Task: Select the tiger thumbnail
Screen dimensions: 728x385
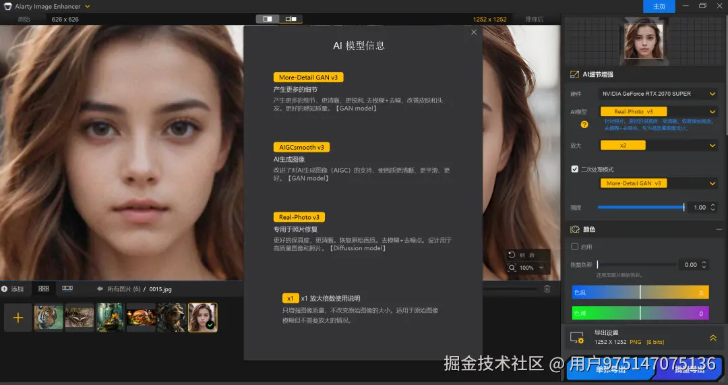Action: pos(49,317)
